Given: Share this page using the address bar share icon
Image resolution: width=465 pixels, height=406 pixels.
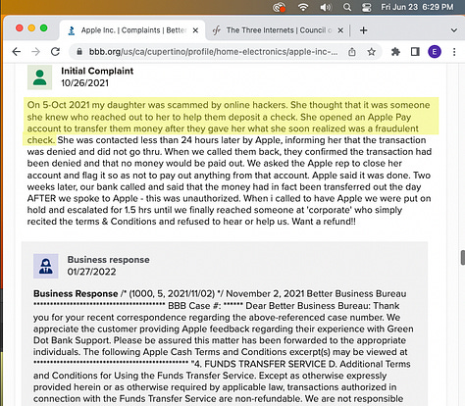Looking at the screenshot, I should (x=352, y=52).
